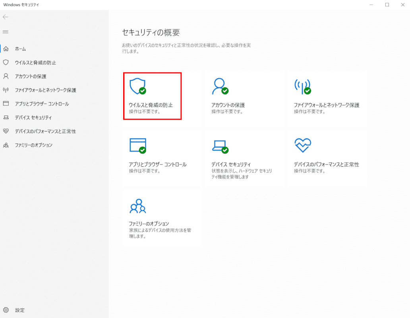
Task: Open the アカウントの保護 tile title
Action: click(228, 105)
